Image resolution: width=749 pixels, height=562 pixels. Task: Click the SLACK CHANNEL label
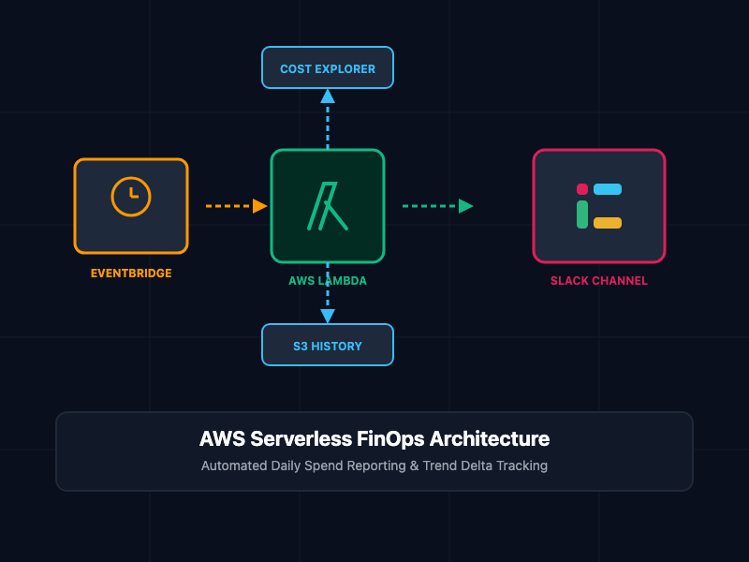(599, 281)
